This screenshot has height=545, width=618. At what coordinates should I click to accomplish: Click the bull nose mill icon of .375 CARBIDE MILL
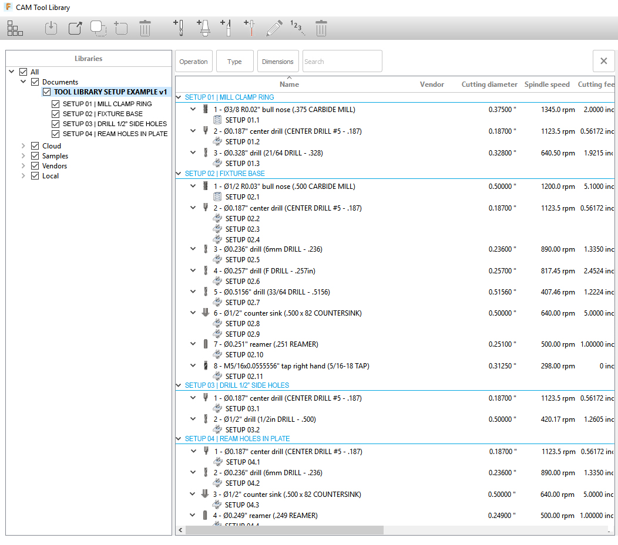pos(206,109)
